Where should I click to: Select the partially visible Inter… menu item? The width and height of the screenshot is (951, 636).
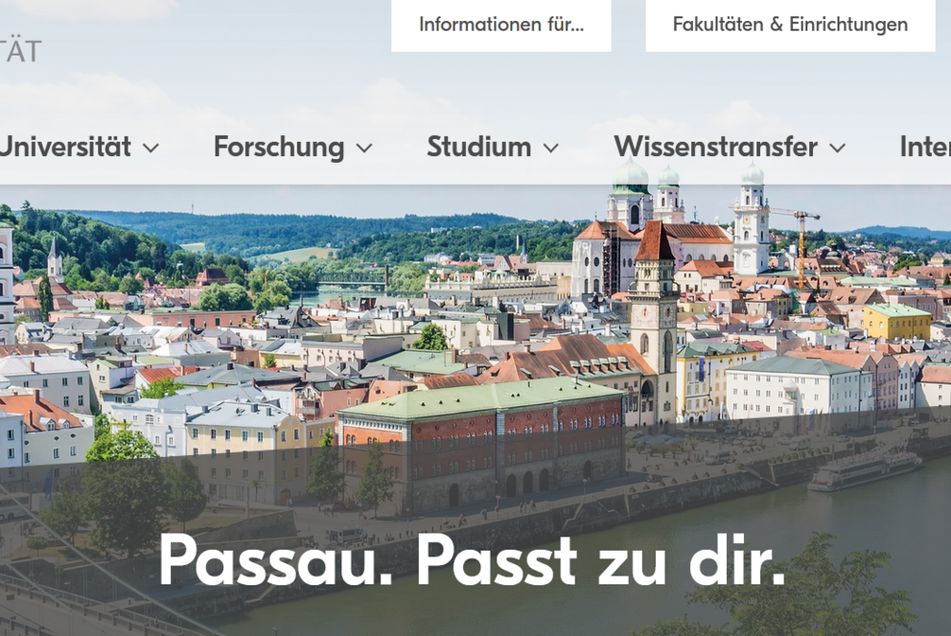925,147
